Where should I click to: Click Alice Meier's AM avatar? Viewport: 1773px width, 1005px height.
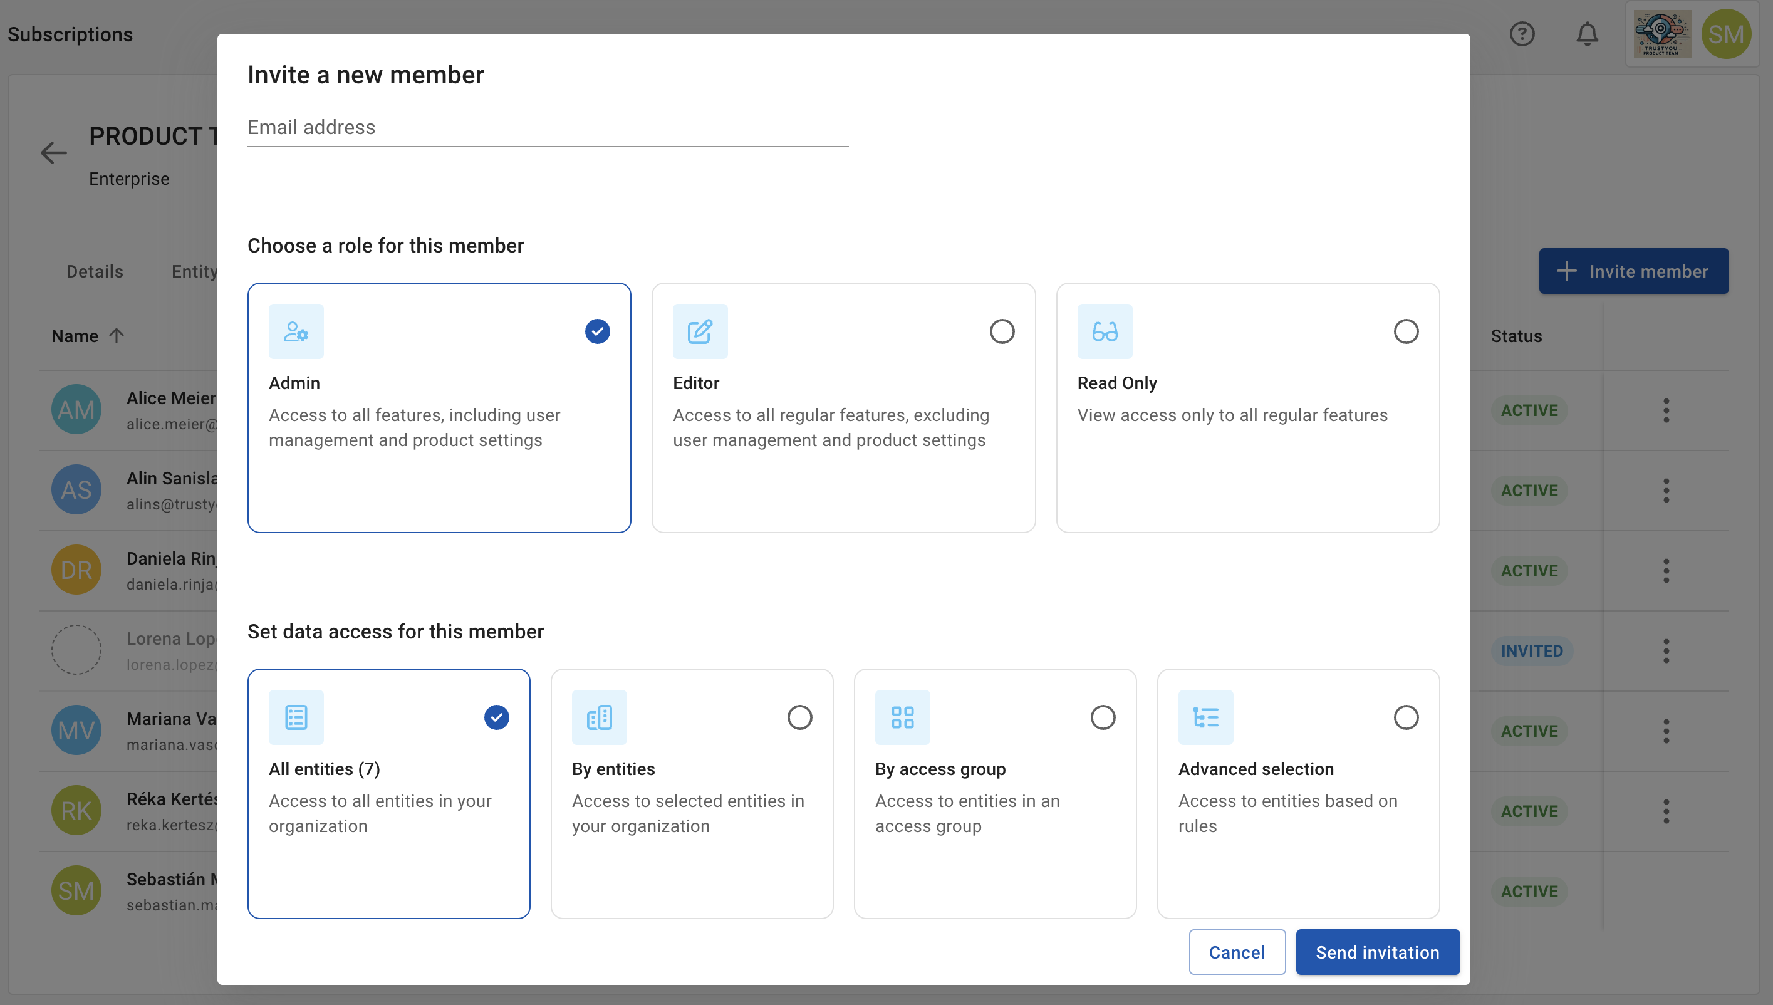(76, 409)
